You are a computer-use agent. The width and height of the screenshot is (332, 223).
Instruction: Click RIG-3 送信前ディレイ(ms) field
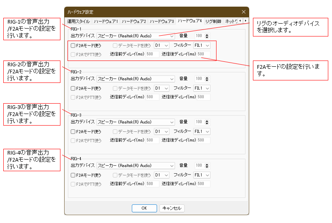point(152,141)
